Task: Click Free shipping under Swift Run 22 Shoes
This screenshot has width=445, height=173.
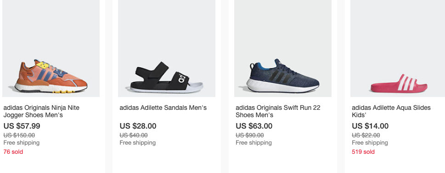Action: 253,143
